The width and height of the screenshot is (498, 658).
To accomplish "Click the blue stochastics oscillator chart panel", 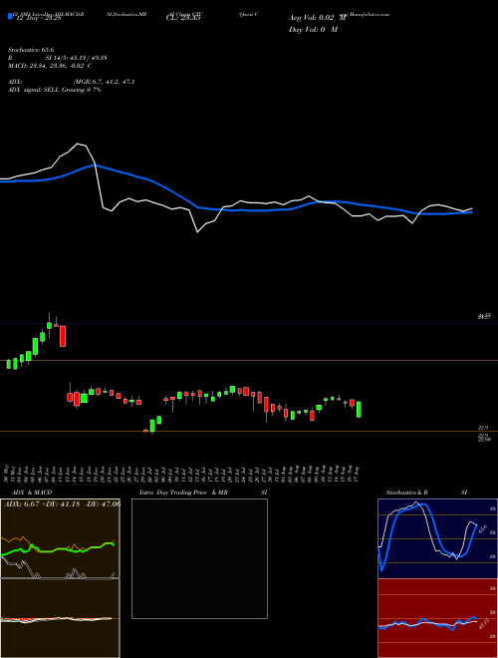I will tap(437, 538).
